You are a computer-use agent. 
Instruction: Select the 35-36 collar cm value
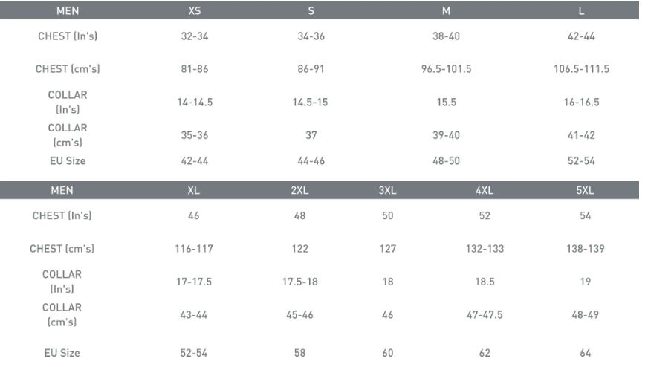click(194, 135)
